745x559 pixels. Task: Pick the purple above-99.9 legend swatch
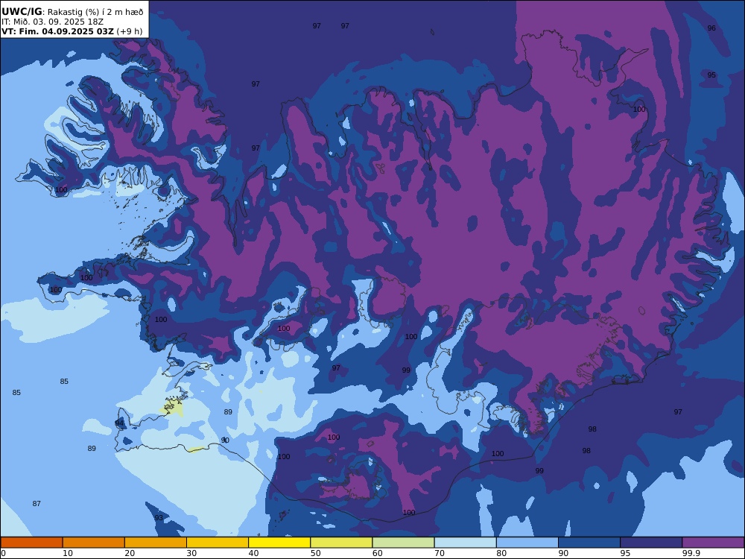click(x=713, y=543)
